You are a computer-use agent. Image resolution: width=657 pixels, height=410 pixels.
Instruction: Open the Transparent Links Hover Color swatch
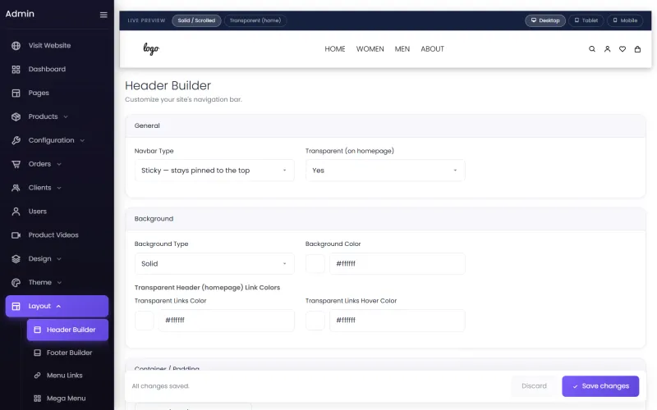tap(315, 321)
